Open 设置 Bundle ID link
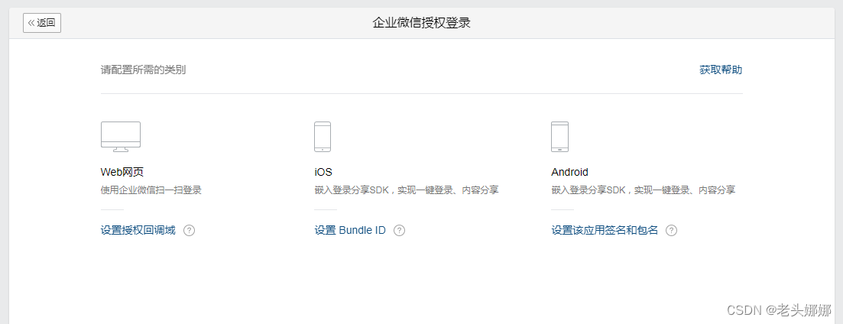The width and height of the screenshot is (843, 324). tap(350, 231)
